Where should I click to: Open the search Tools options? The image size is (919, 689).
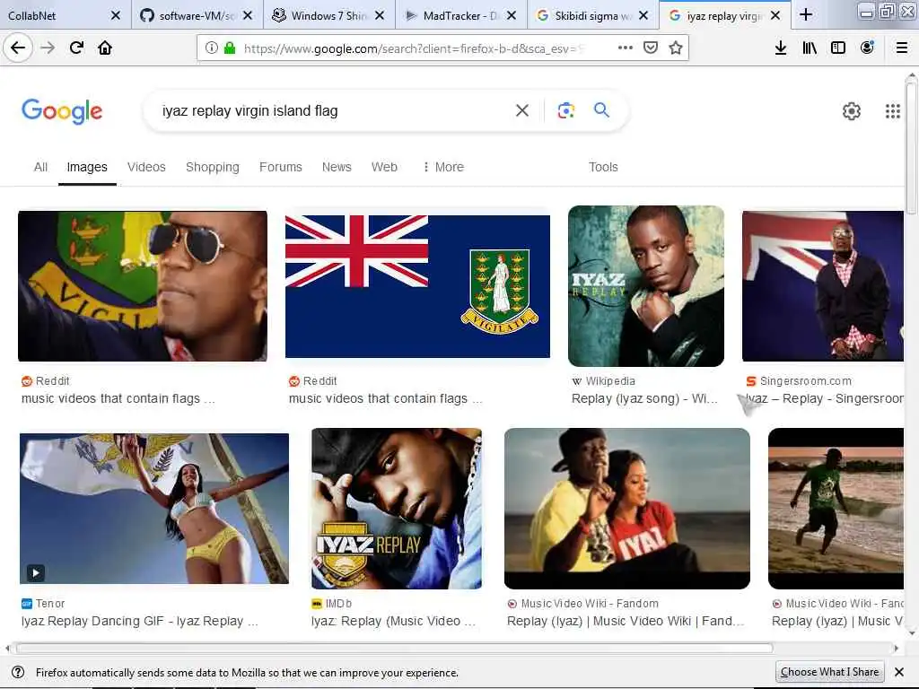click(x=603, y=167)
